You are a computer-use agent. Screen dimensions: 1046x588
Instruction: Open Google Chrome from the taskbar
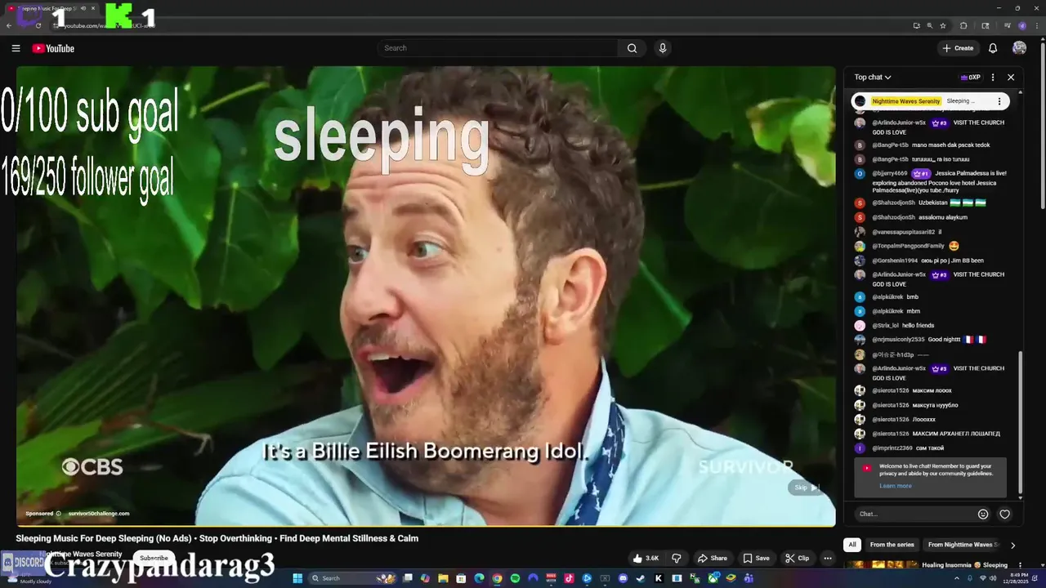coord(497,578)
